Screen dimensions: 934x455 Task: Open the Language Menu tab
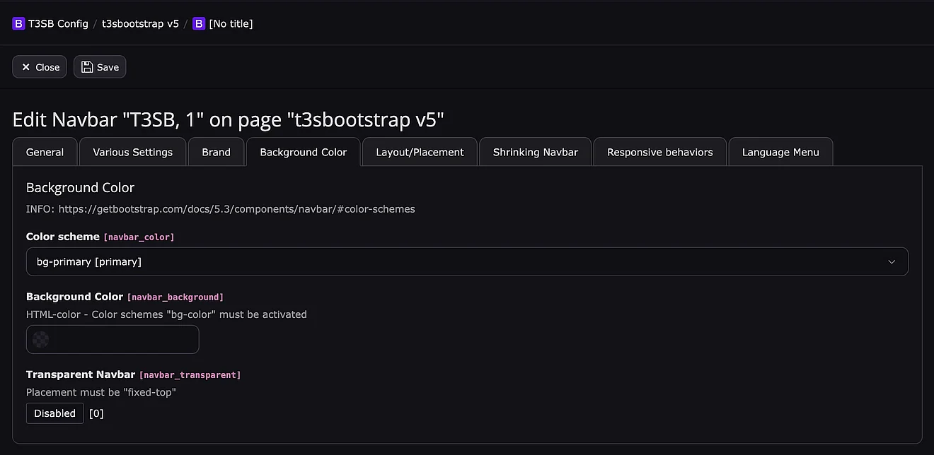click(780, 152)
